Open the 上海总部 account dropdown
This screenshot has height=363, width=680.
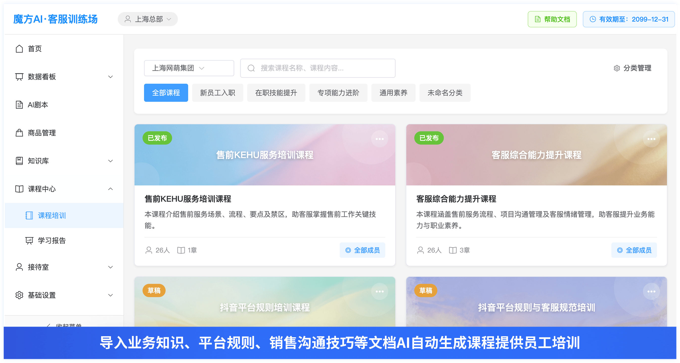(148, 19)
